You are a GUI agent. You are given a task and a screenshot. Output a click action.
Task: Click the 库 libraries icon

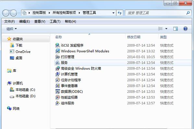pyautogui.click(x=9, y=71)
